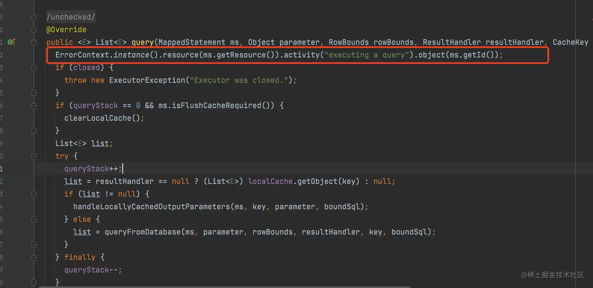Click 'finally' keyword
The height and width of the screenshot is (288, 593).
[x=80, y=257]
